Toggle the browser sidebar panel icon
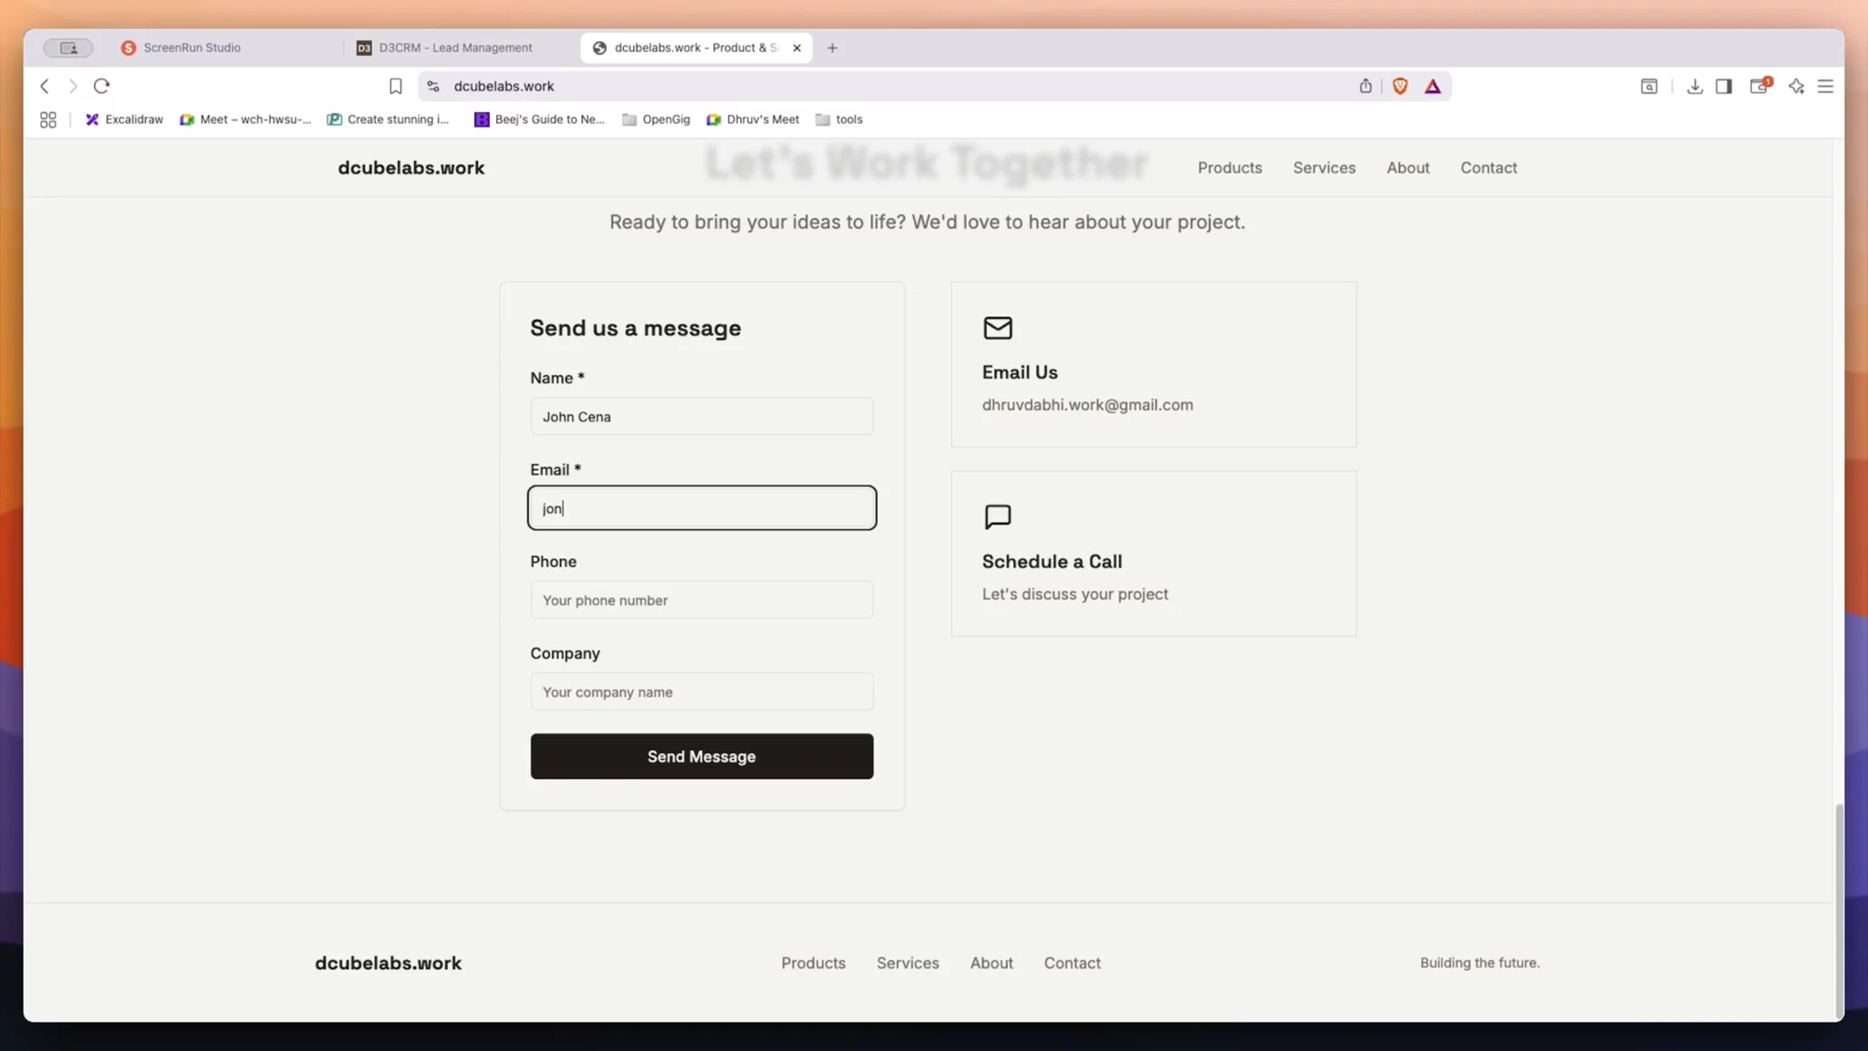Image resolution: width=1868 pixels, height=1051 pixels. coord(1724,86)
